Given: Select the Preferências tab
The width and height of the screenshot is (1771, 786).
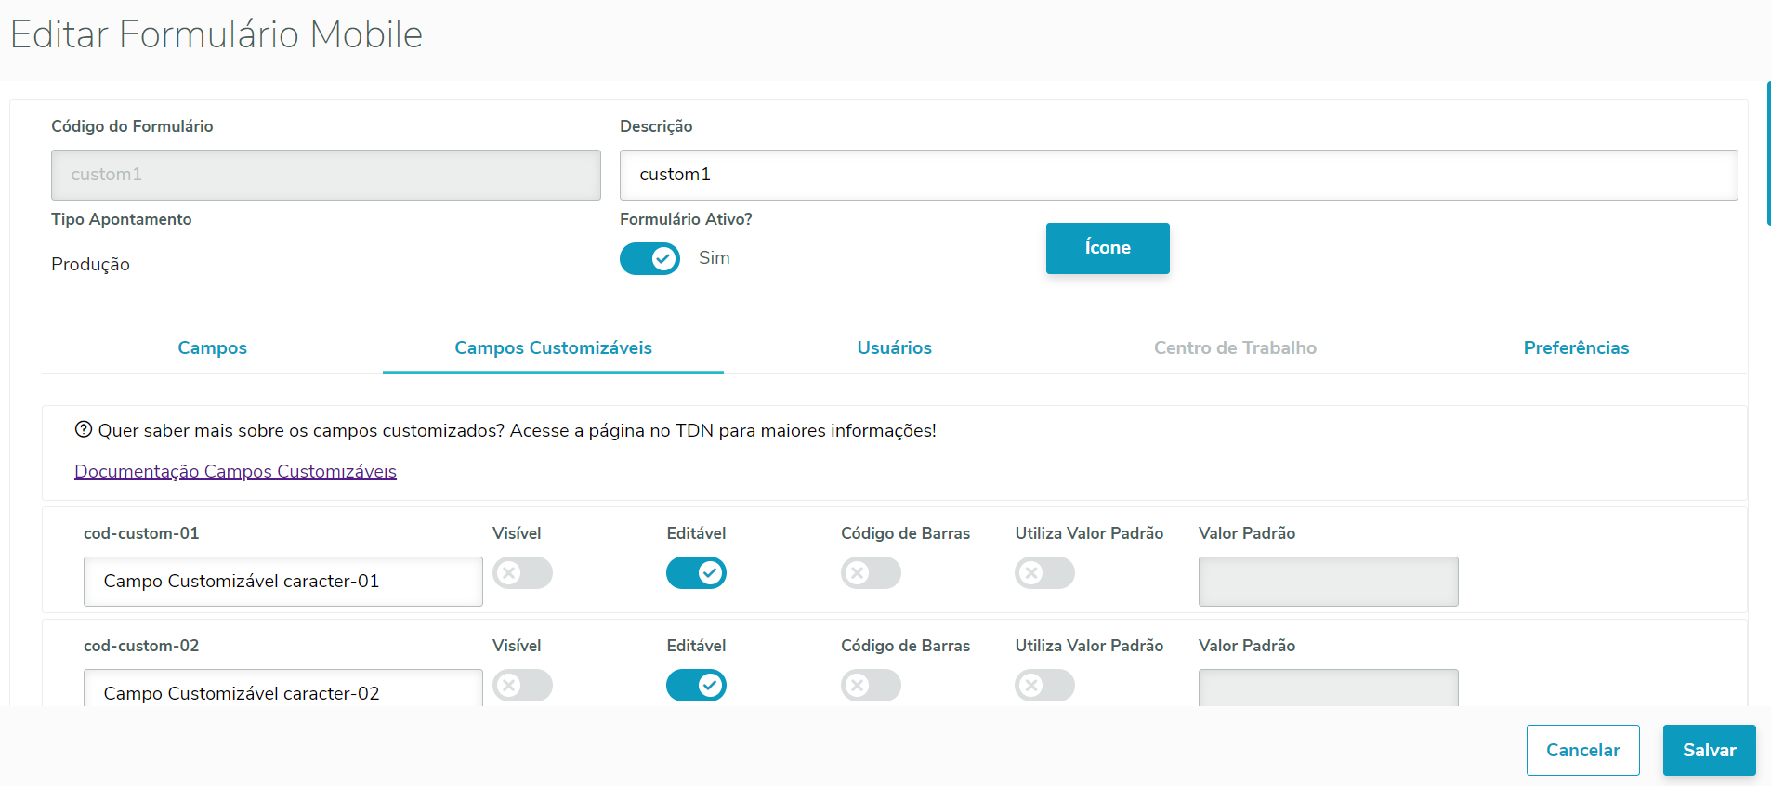Looking at the screenshot, I should click(1576, 347).
